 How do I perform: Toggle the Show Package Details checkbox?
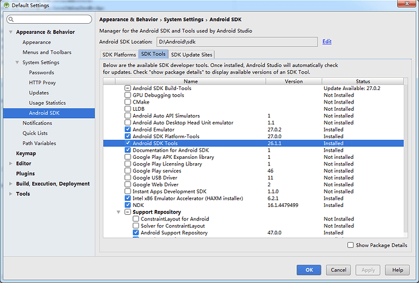click(x=350, y=245)
